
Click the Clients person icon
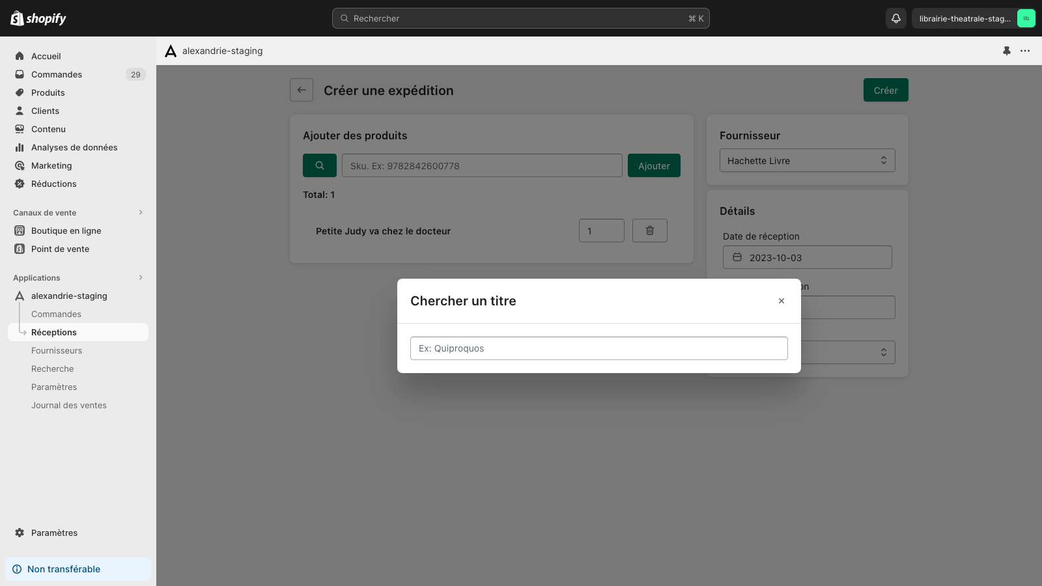(x=20, y=111)
